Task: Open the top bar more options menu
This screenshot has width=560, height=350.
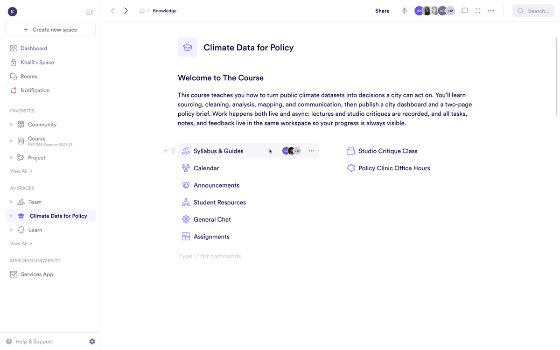Action: (491, 11)
